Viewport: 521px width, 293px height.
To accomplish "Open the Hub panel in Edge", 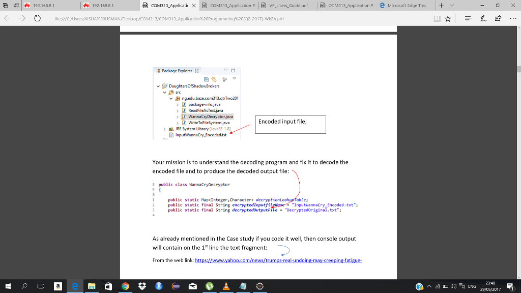I will click(468, 18).
